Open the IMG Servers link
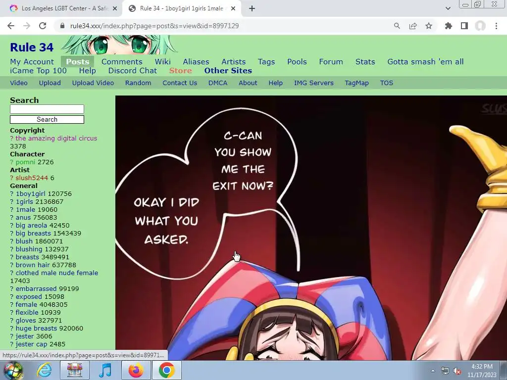507x380 pixels. tap(313, 83)
